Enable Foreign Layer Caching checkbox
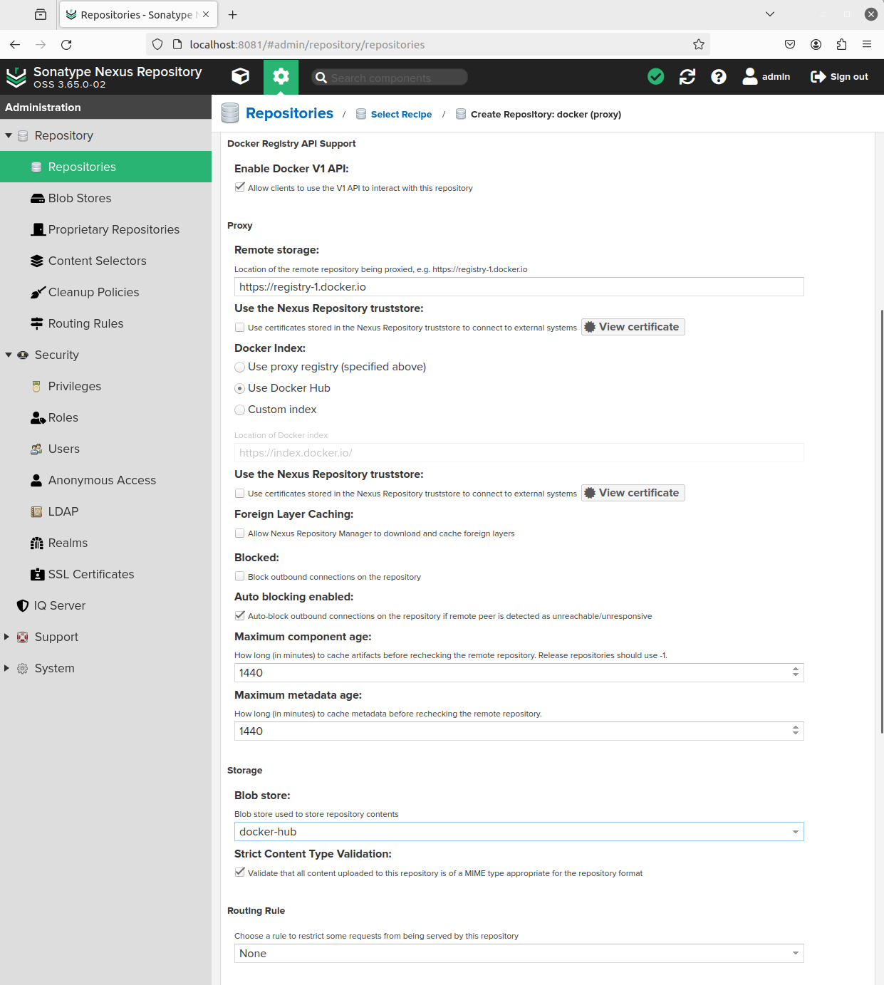This screenshot has height=985, width=884. [240, 533]
